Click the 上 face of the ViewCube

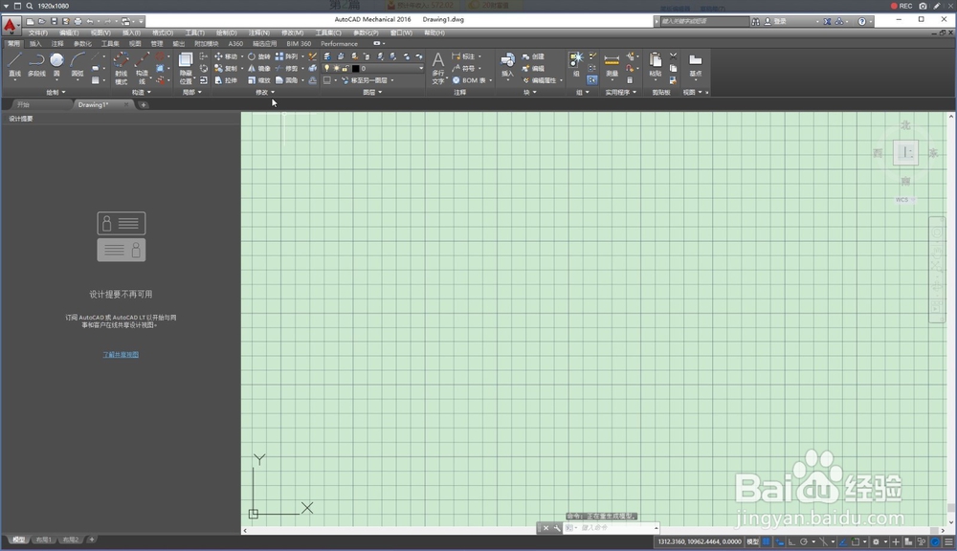coord(905,152)
